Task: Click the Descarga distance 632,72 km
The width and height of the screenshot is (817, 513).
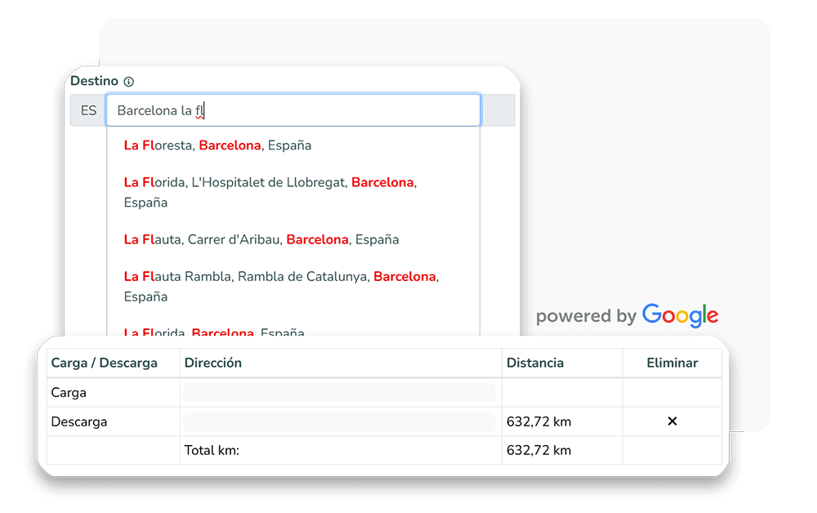Action: point(538,422)
